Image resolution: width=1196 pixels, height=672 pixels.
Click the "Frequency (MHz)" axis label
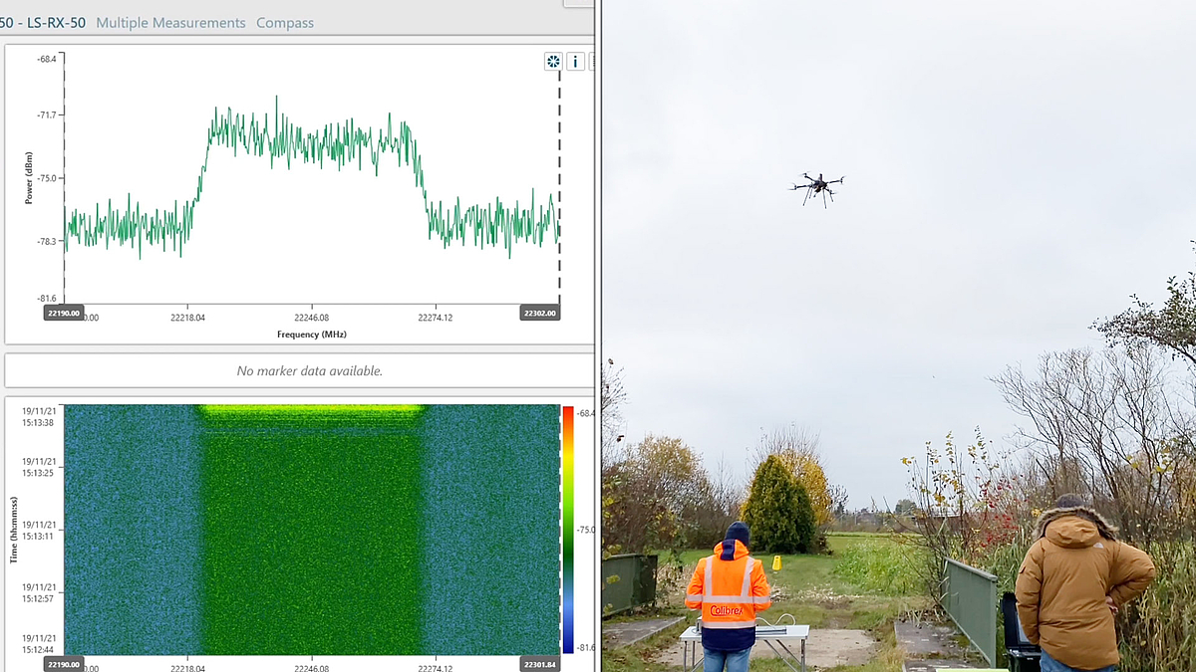[312, 335]
